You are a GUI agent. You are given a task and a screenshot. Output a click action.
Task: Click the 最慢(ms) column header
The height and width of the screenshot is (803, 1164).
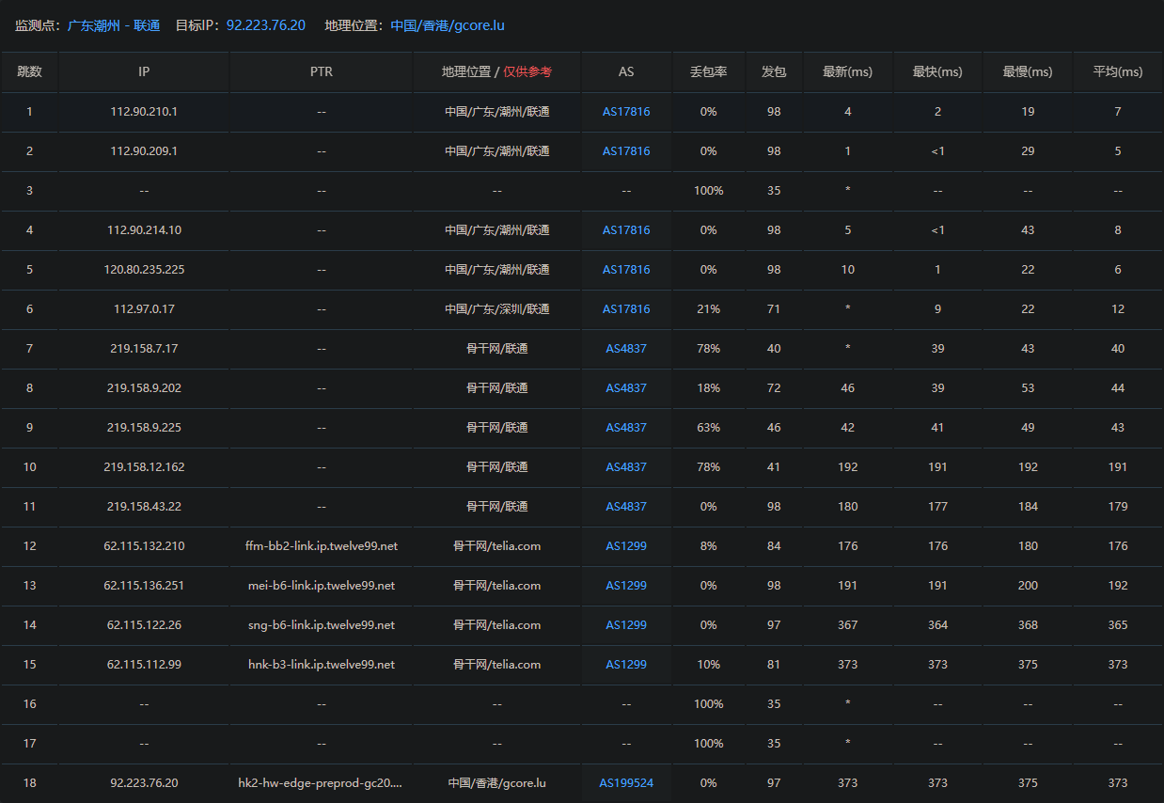pos(1028,72)
